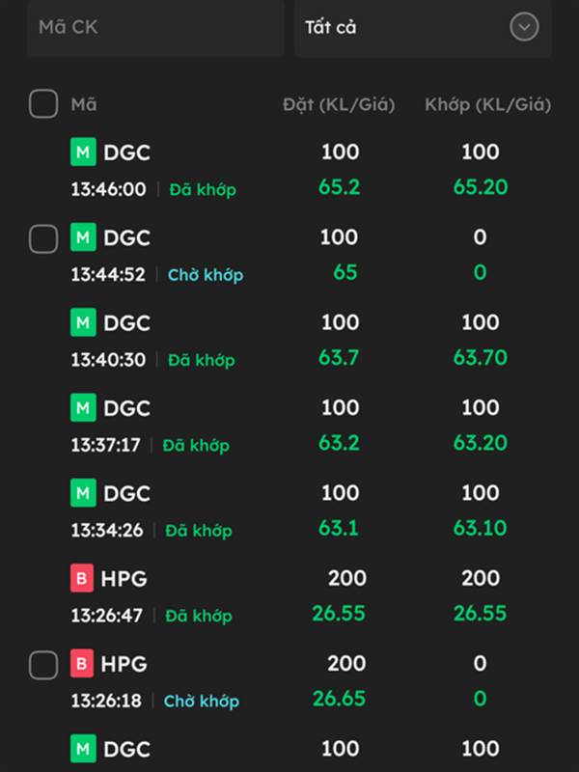Click the M badge on the 13:44:52 DGC order
The height and width of the screenshot is (772, 579).
tap(83, 237)
